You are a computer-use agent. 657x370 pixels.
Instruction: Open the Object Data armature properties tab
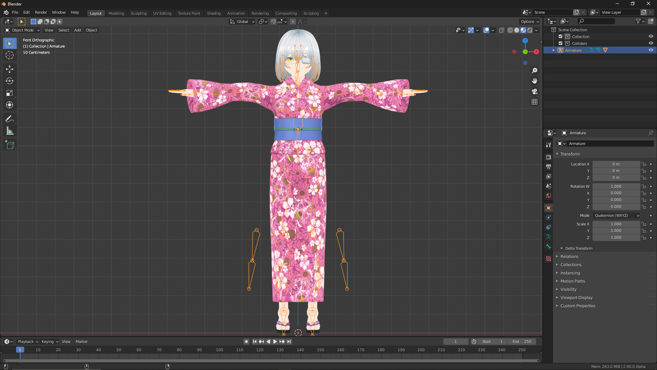(x=548, y=237)
